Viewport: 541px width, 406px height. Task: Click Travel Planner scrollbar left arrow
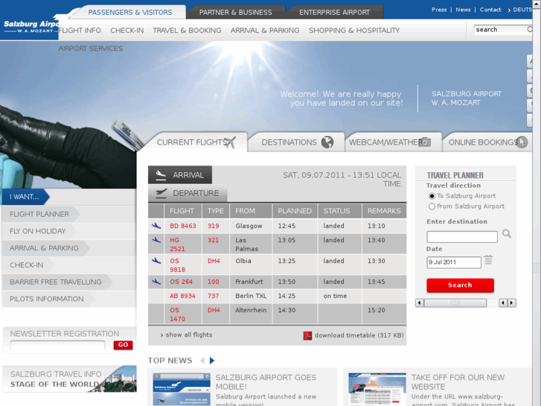(420, 303)
